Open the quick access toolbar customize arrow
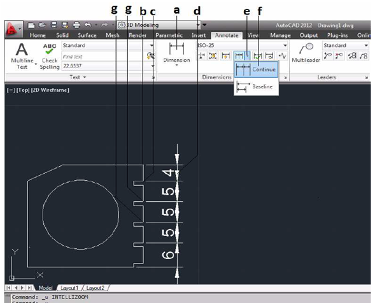 point(204,25)
